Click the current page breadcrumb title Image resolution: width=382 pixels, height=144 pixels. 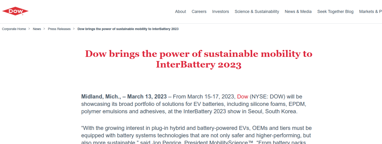pos(128,29)
